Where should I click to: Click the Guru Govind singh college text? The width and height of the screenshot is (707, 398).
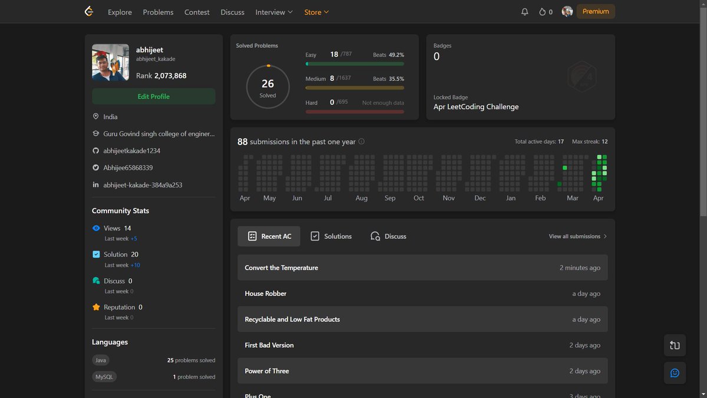click(159, 134)
